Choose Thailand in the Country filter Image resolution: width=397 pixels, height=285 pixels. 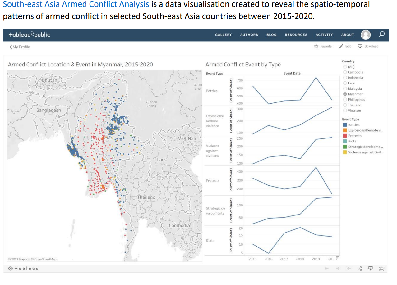click(345, 105)
